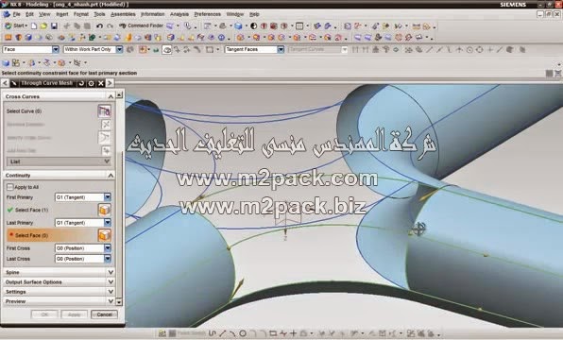Go to next dialog with right arrow

click(x=110, y=83)
